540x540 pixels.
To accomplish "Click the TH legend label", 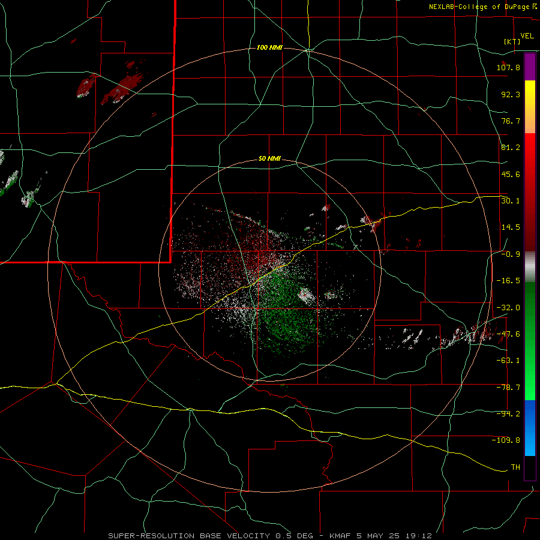I will click(515, 467).
